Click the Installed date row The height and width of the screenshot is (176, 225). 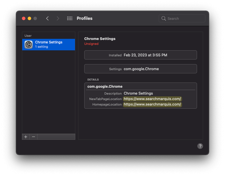point(140,55)
